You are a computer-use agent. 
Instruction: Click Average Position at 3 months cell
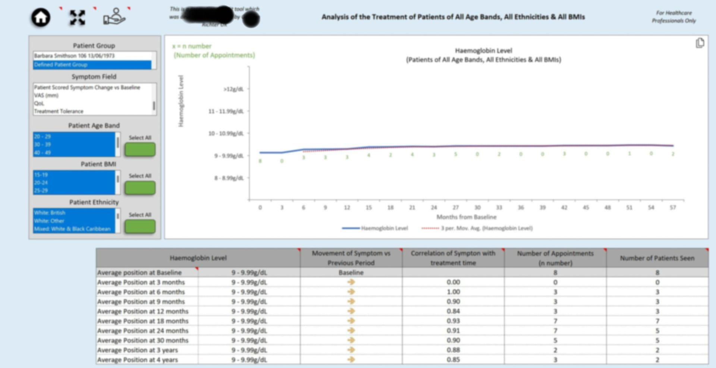[147, 282]
